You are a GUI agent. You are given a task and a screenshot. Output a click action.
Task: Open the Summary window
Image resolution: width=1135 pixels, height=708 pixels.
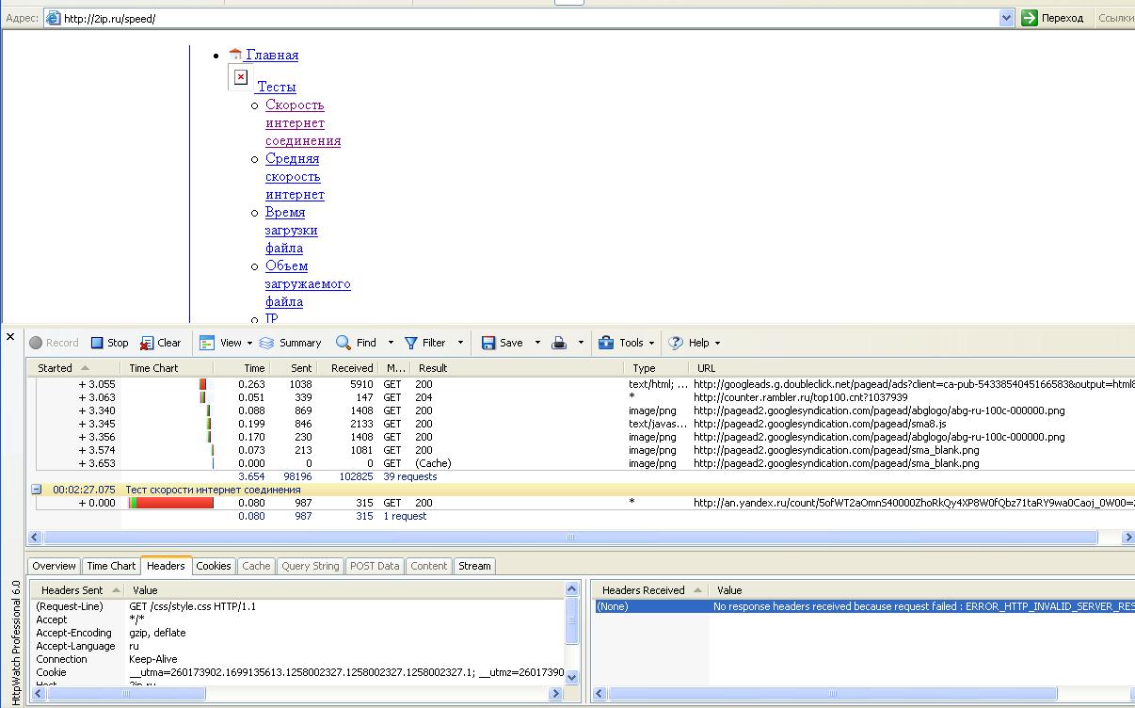(290, 343)
